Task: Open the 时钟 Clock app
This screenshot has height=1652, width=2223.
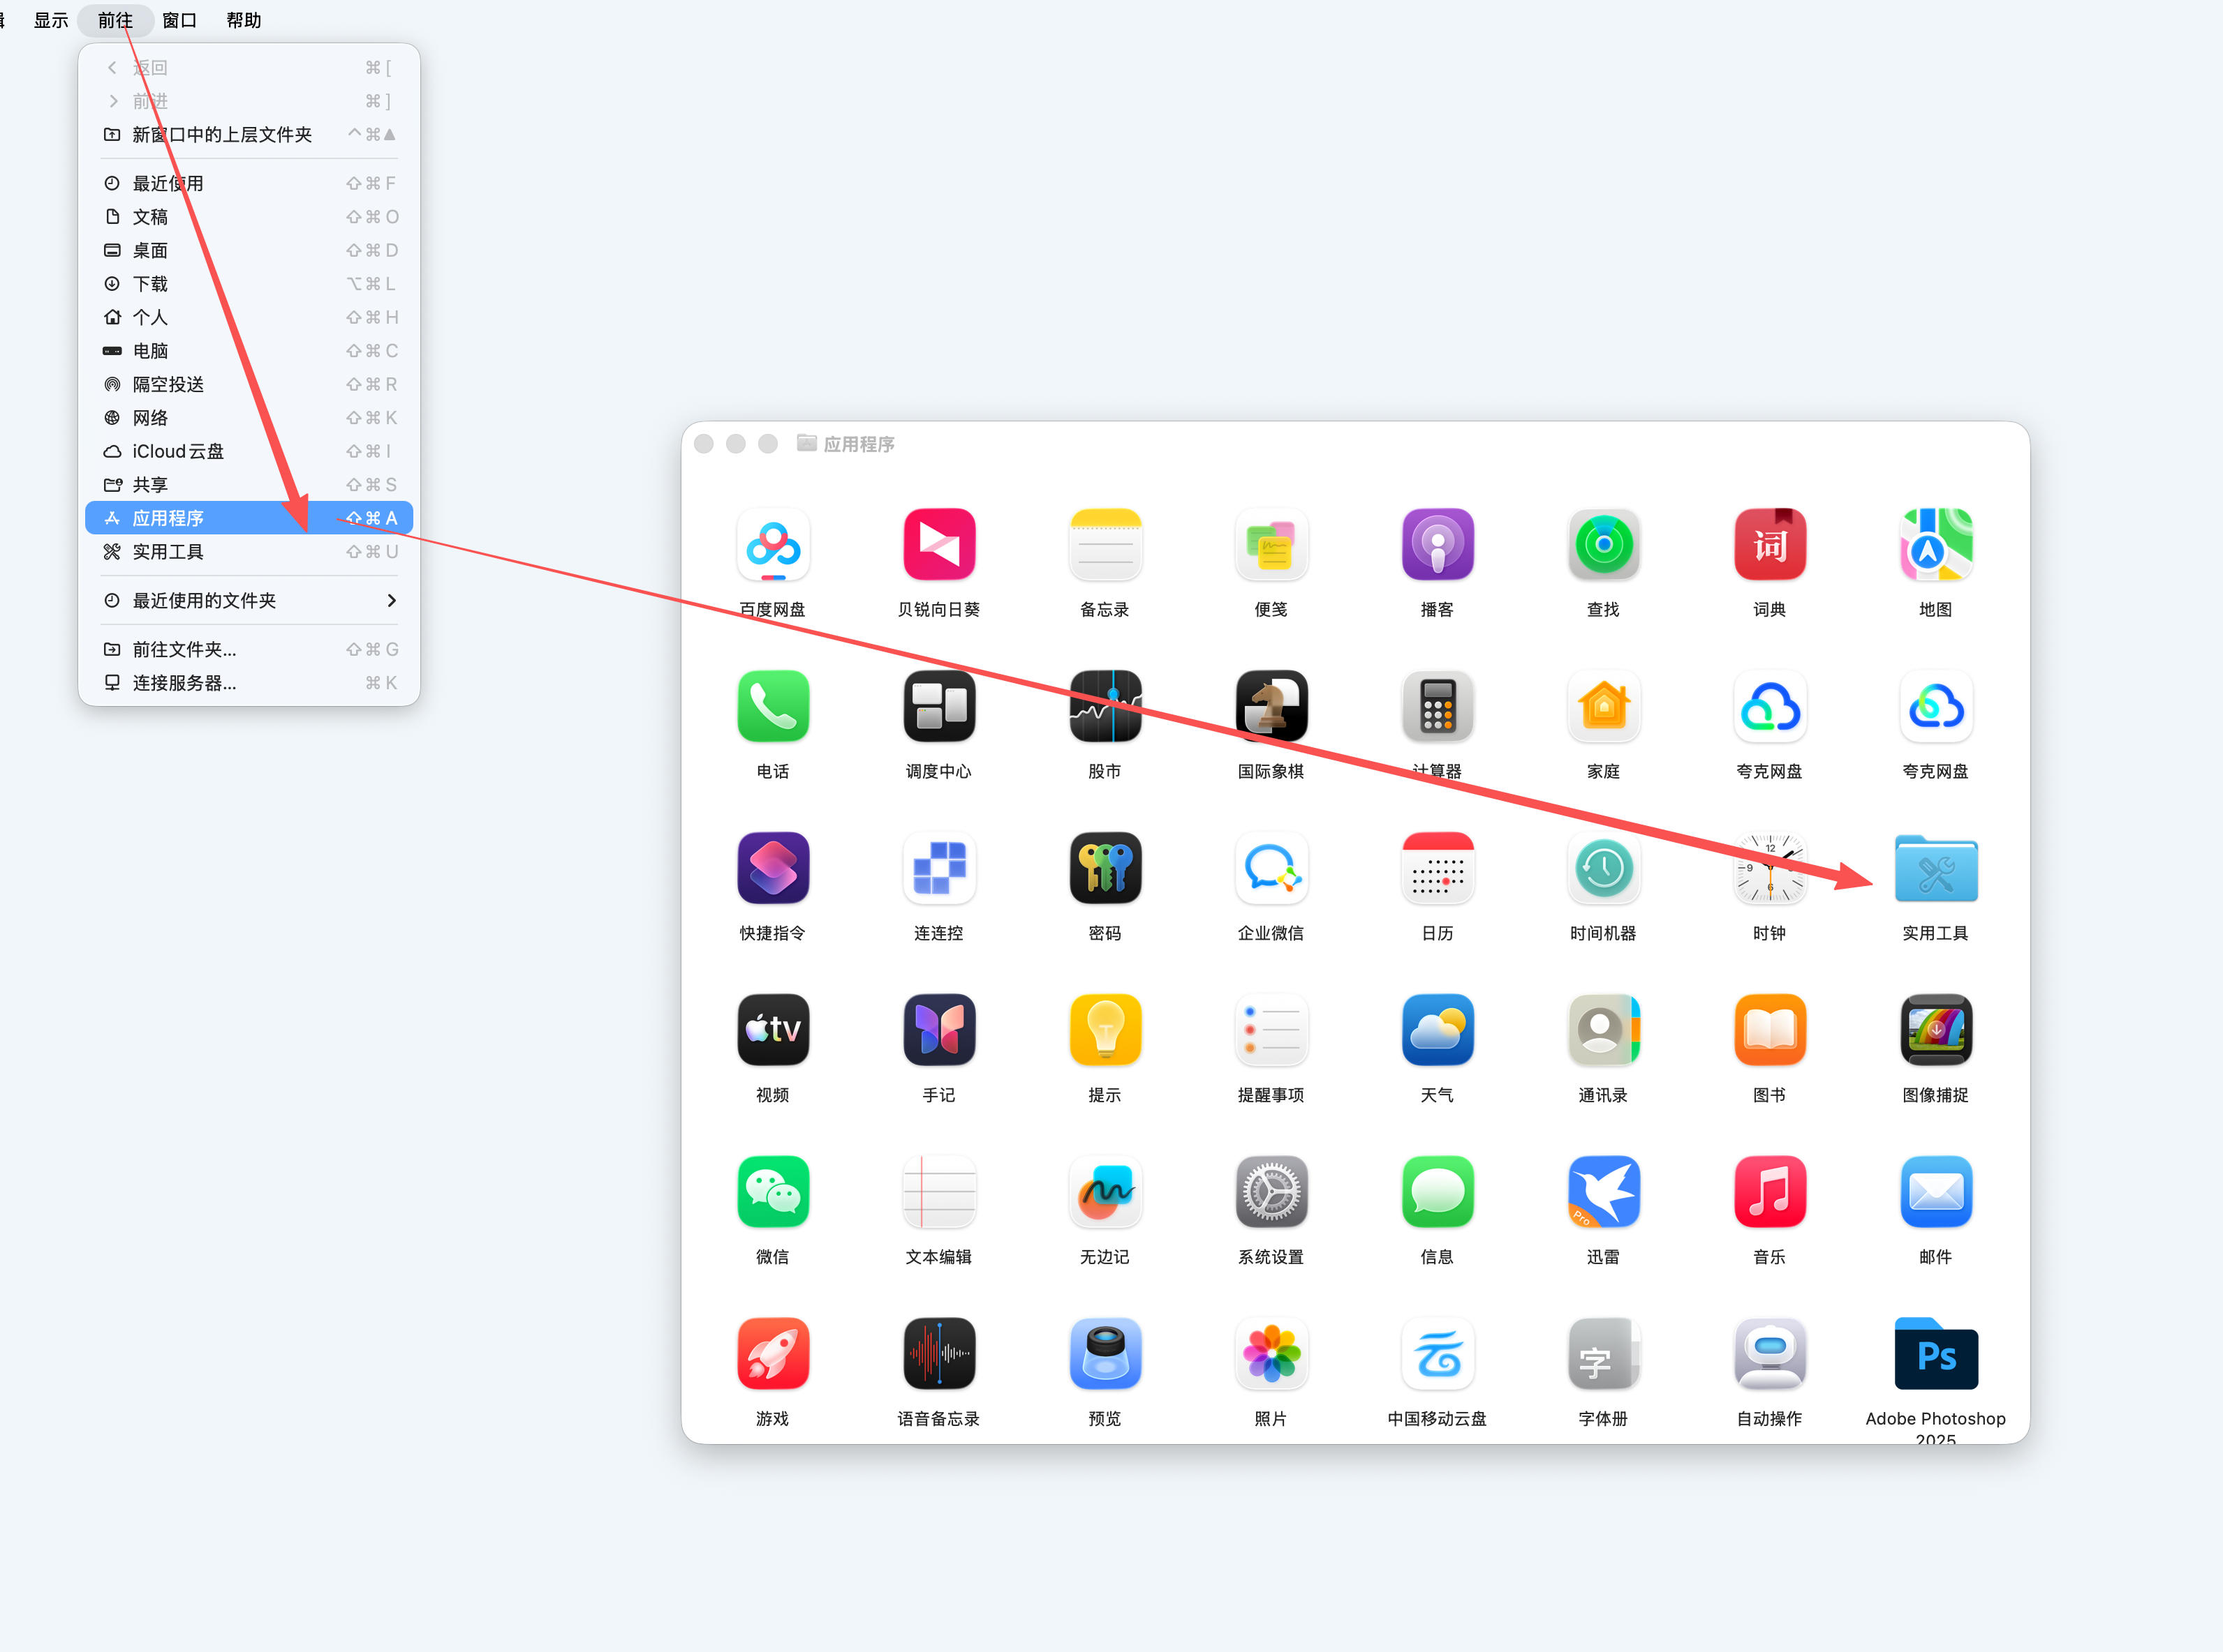Action: tap(1770, 869)
